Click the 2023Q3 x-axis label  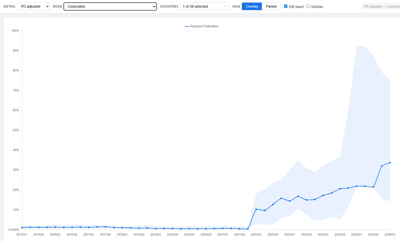click(x=306, y=234)
